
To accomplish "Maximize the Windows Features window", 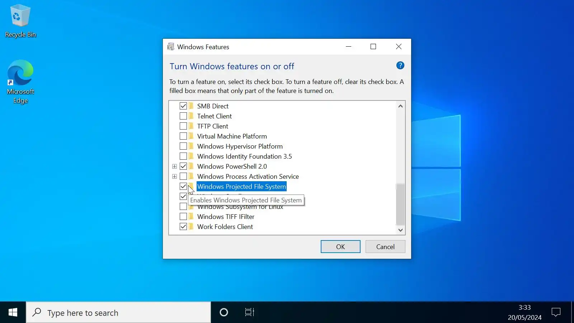I will (373, 47).
